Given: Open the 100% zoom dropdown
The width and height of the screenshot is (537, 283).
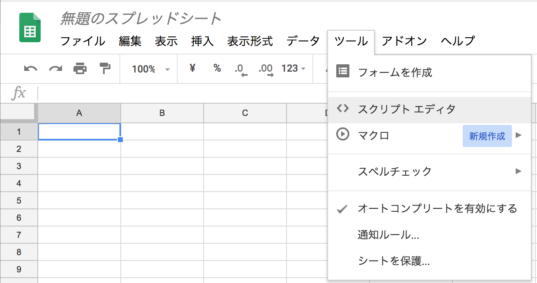Looking at the screenshot, I should pos(150,69).
